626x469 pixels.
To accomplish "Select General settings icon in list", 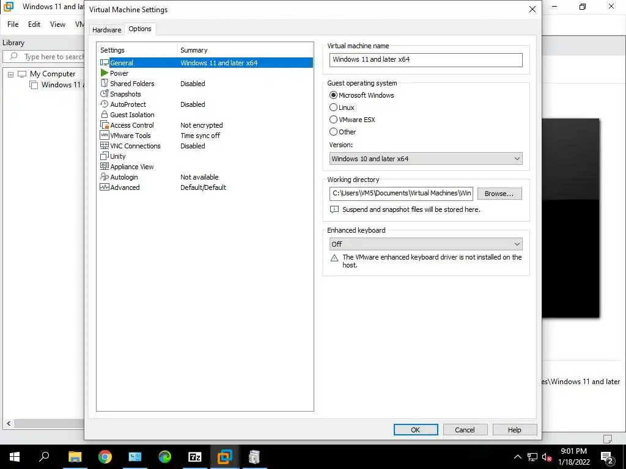I will [x=104, y=63].
